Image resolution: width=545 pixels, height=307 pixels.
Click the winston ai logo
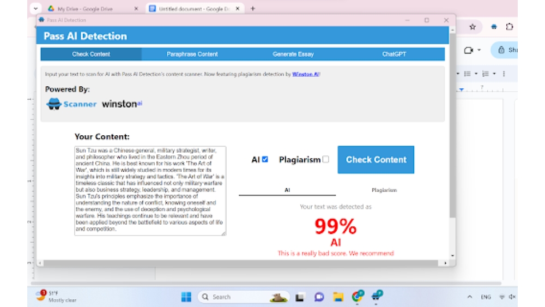[122, 104]
